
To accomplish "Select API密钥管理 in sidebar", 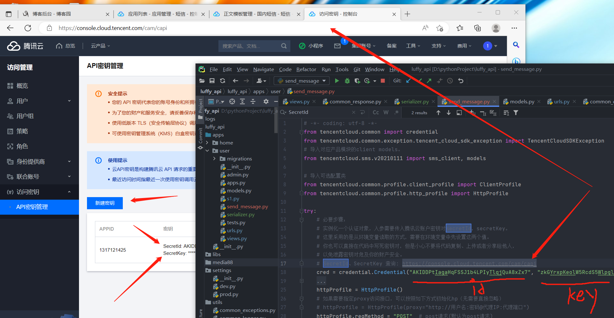I will pyautogui.click(x=39, y=207).
